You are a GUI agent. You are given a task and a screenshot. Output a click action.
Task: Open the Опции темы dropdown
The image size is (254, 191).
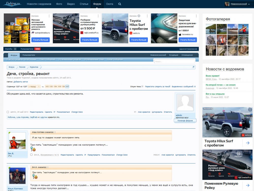point(137,86)
